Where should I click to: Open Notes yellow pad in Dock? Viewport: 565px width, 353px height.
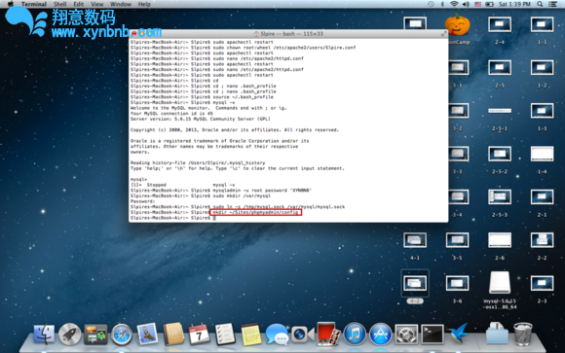click(x=251, y=335)
